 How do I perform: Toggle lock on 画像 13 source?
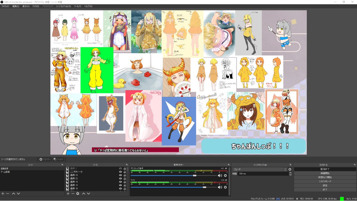pos(125,185)
